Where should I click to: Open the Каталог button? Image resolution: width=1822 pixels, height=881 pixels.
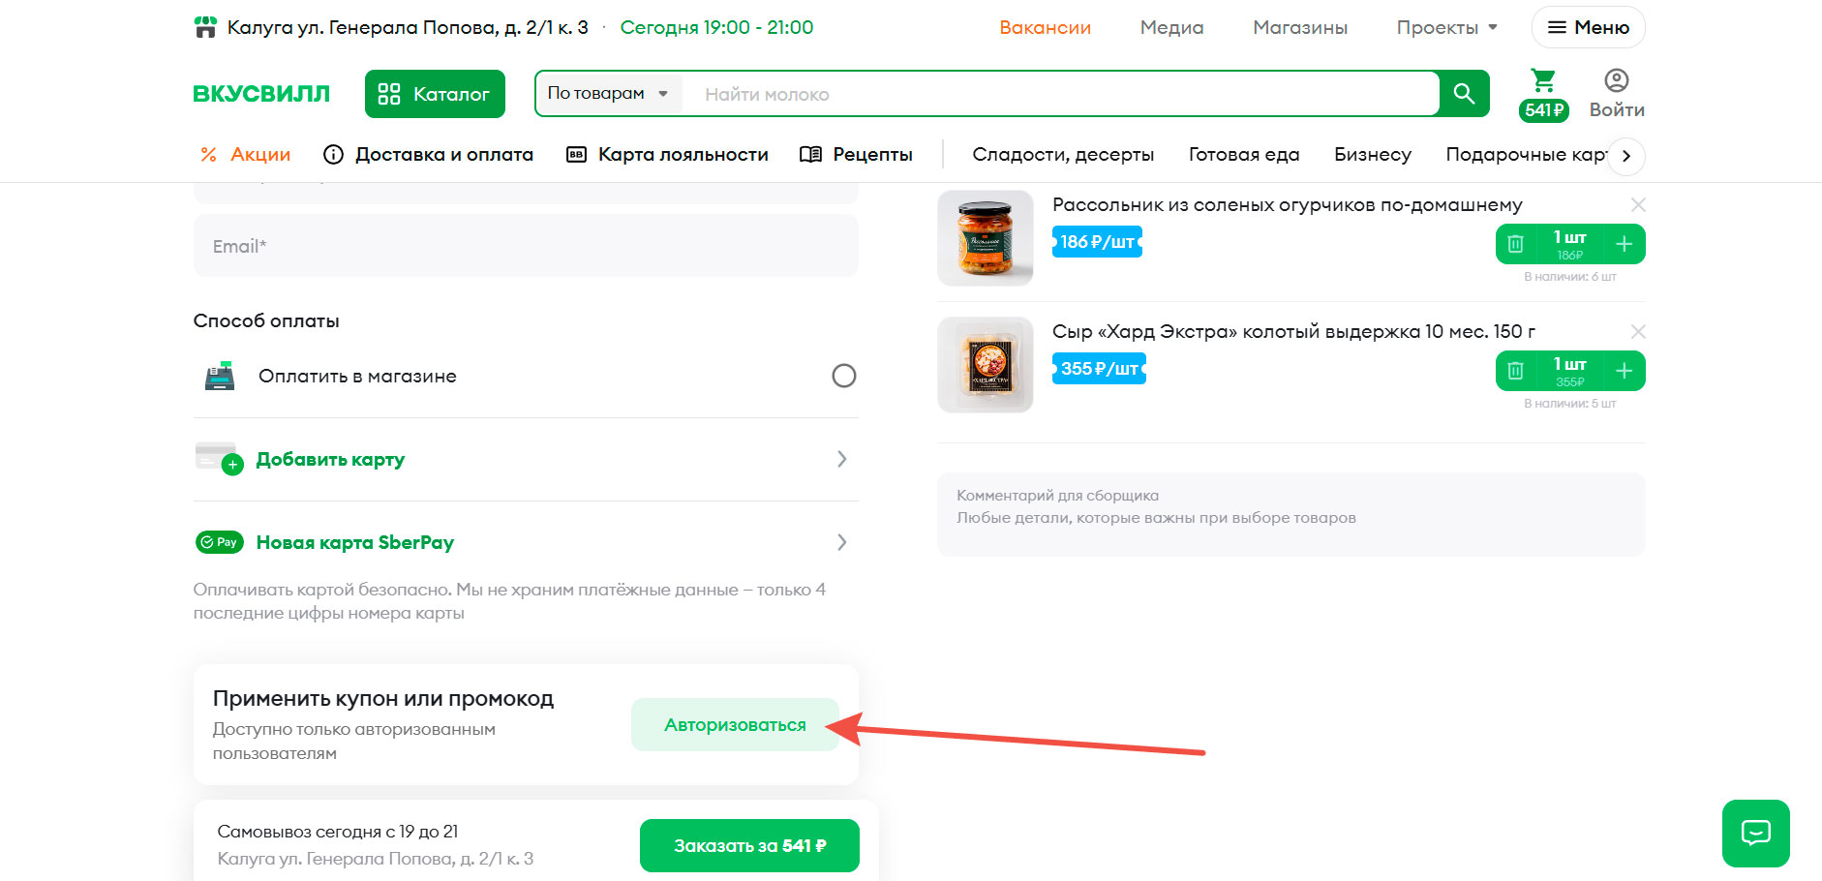[435, 94]
